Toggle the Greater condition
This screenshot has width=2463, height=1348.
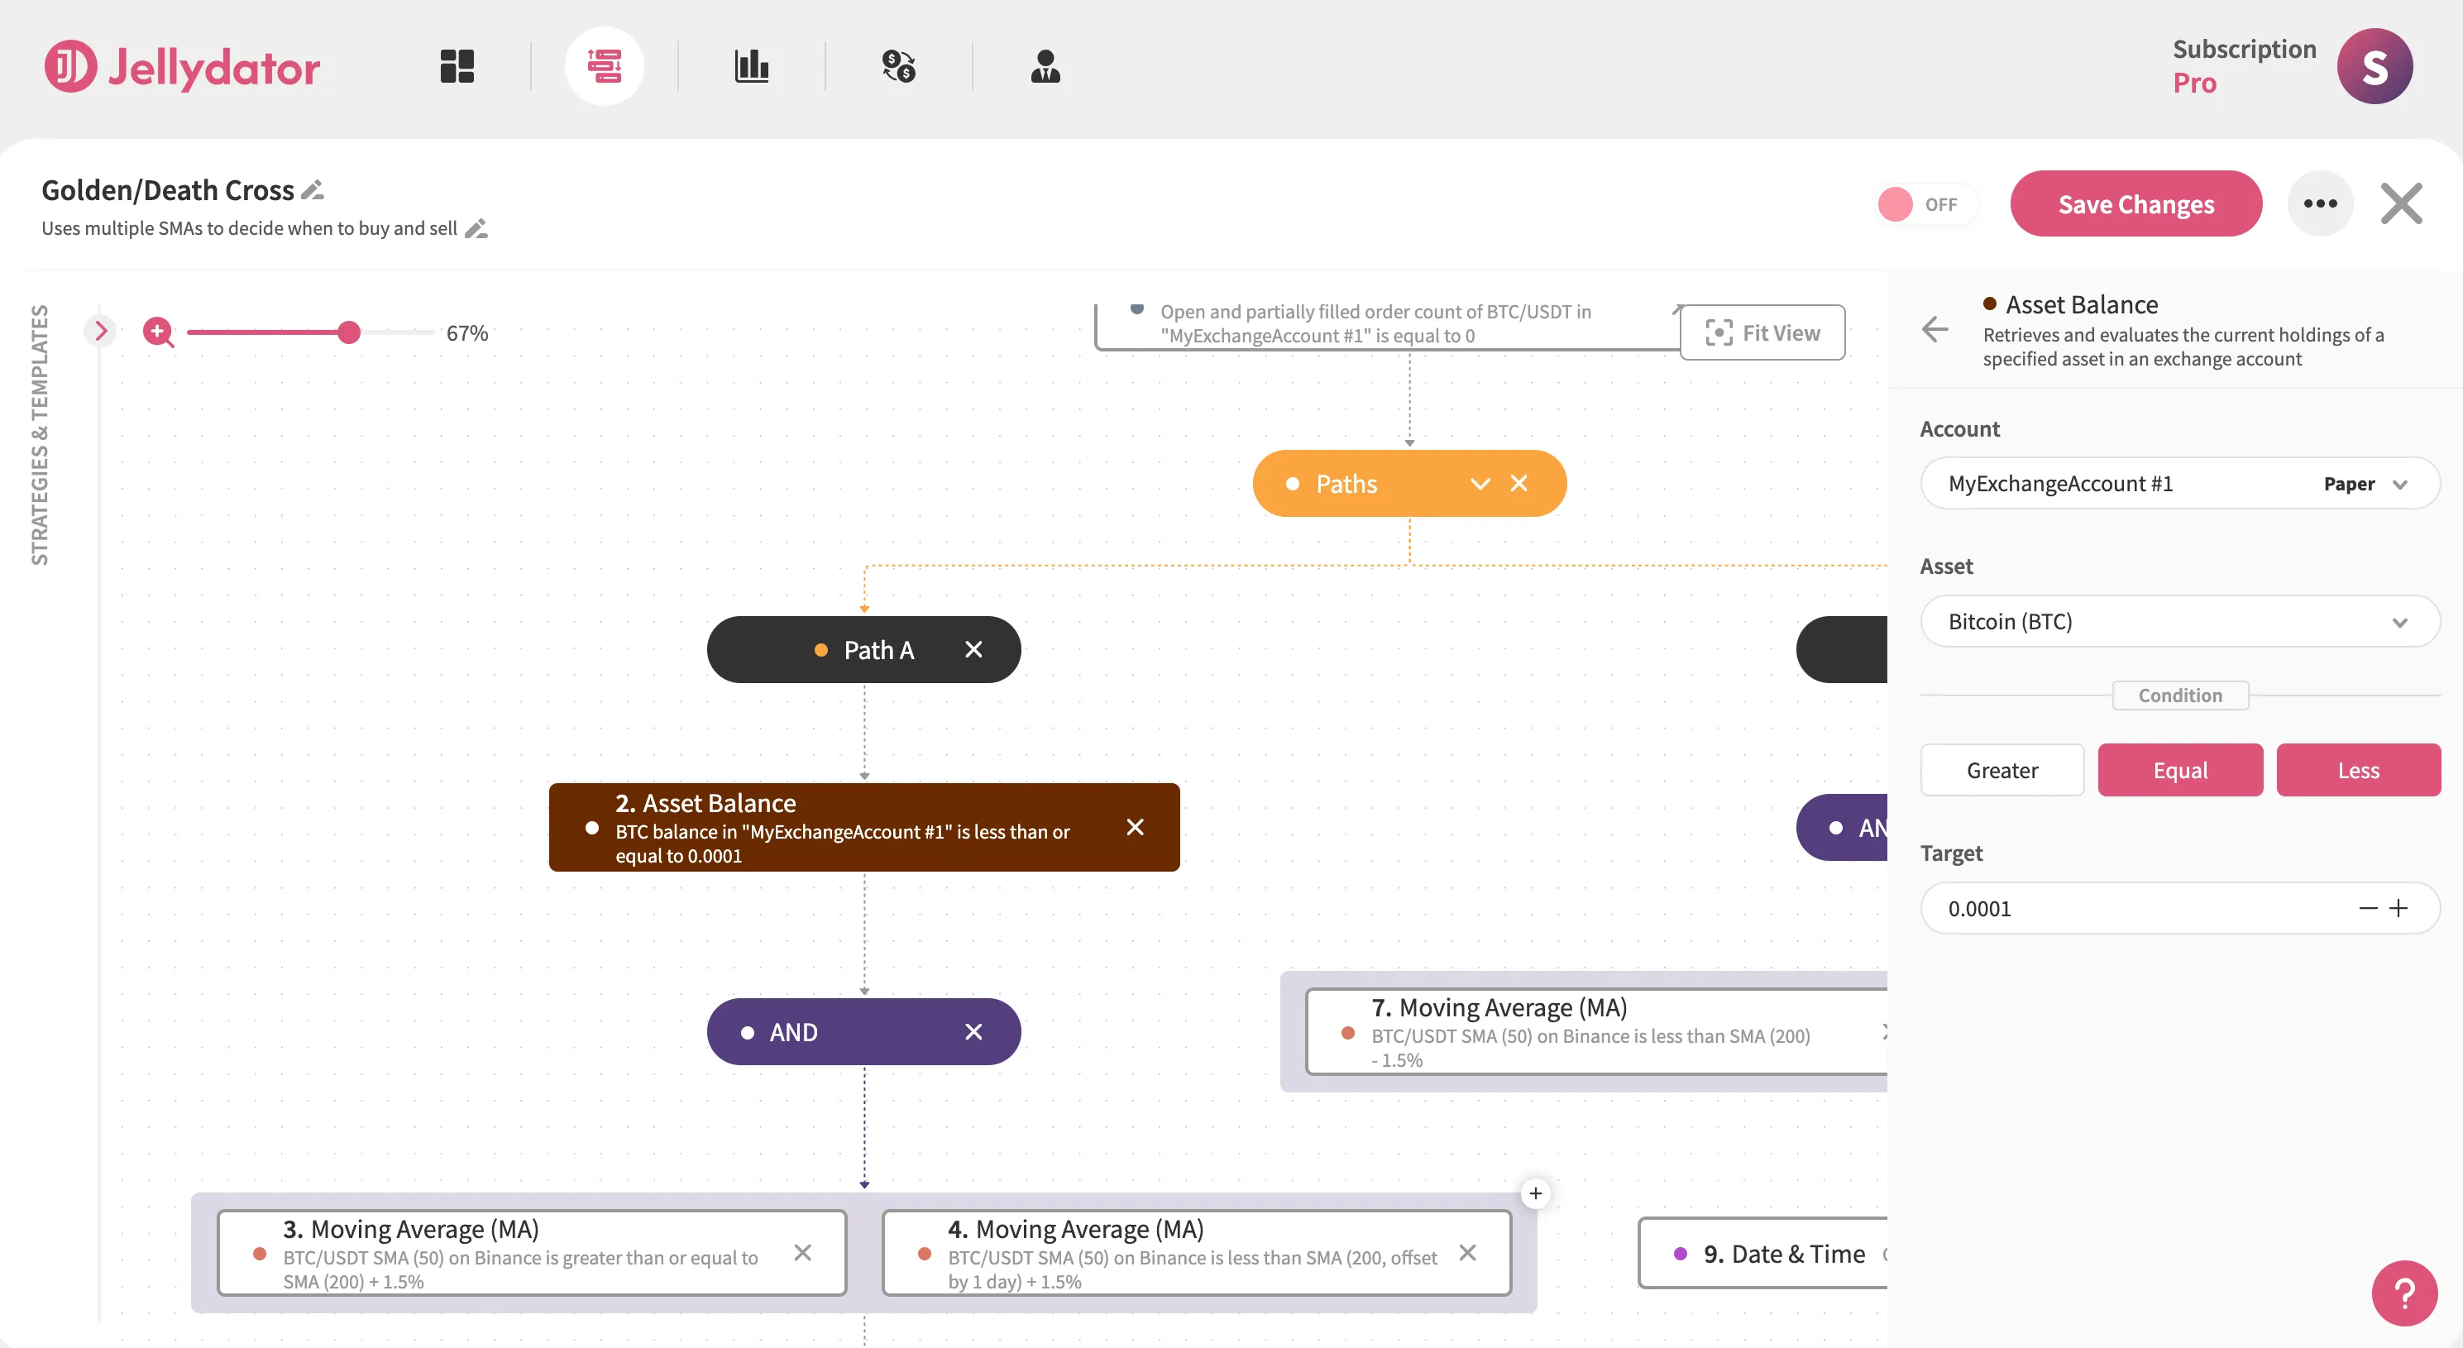(x=2002, y=771)
